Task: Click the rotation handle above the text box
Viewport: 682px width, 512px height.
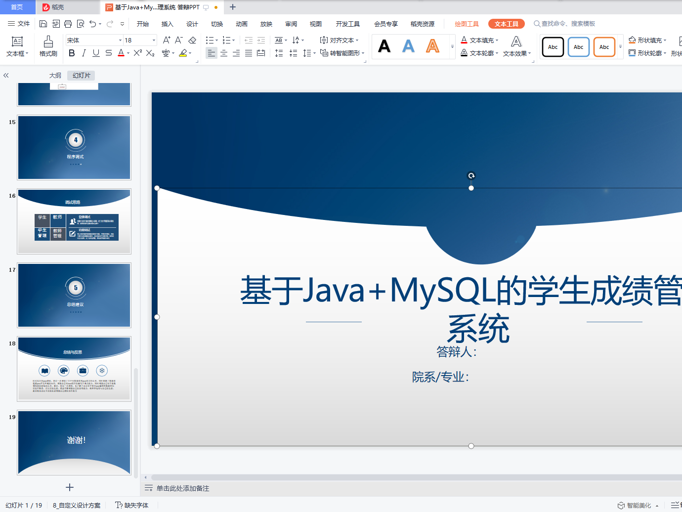Action: pos(471,175)
